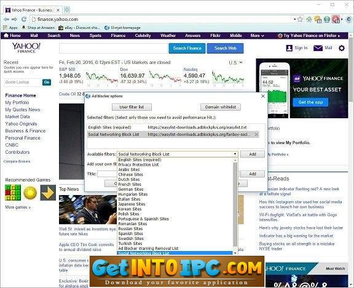The height and width of the screenshot is (288, 354).
Task: Open the new tab button beside Yahoo tab
Action: pyautogui.click(x=66, y=10)
